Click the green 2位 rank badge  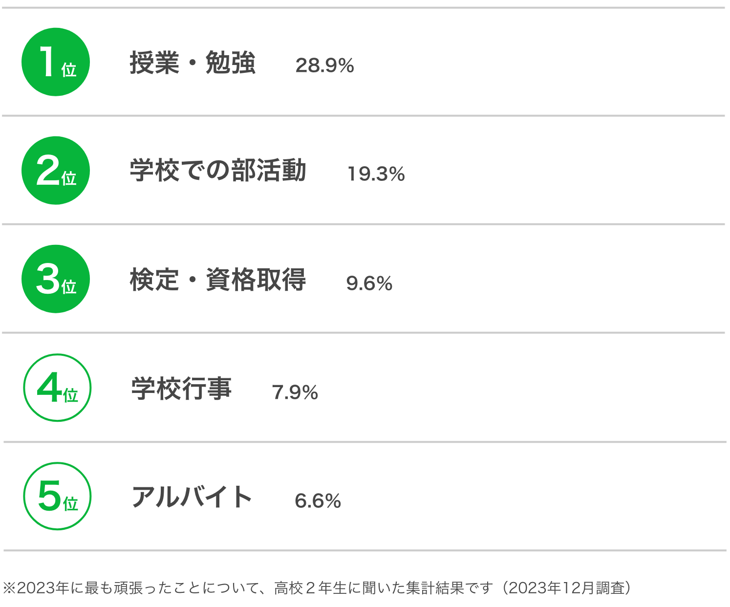(x=56, y=171)
